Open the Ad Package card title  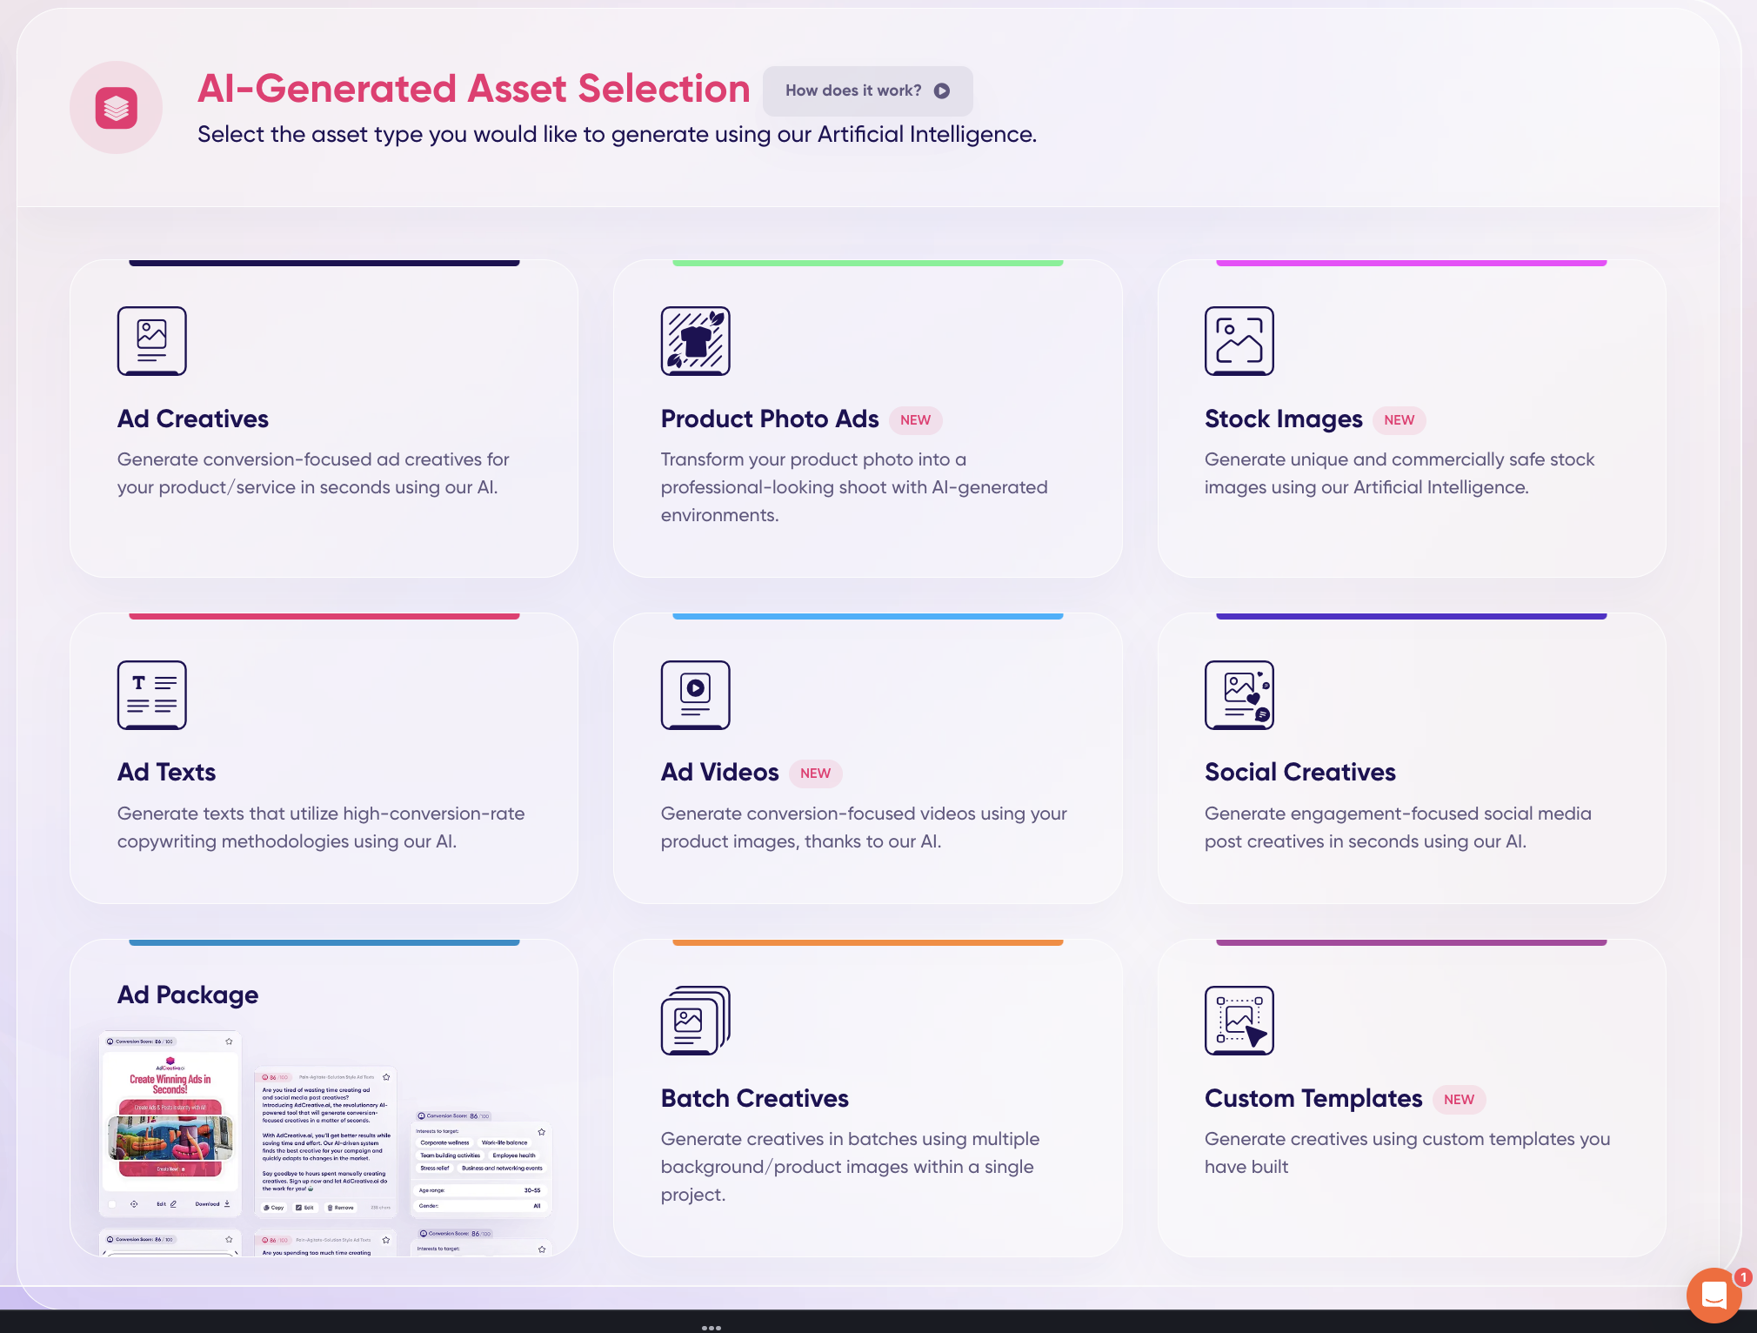pos(188,995)
